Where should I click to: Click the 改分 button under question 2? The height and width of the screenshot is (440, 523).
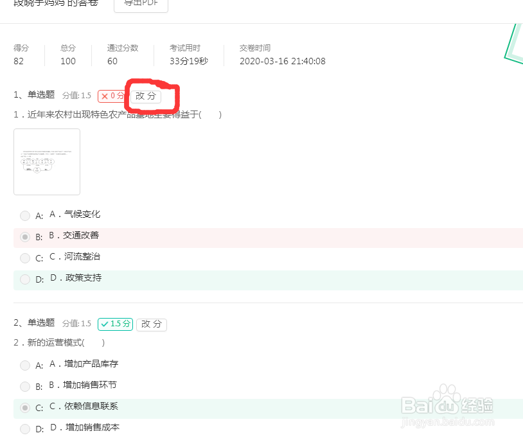[x=151, y=325]
